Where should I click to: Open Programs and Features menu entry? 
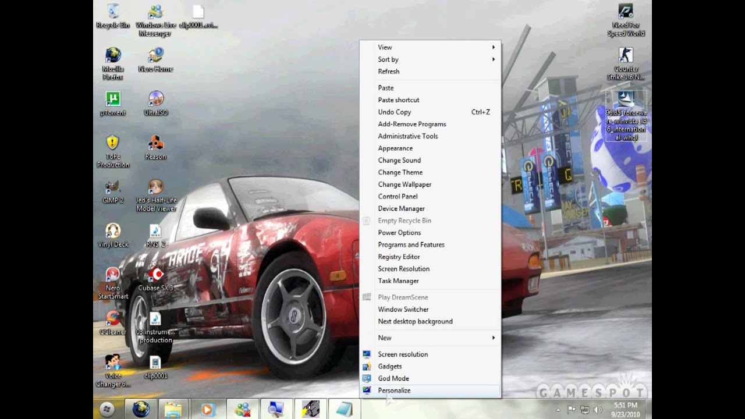pyautogui.click(x=430, y=244)
